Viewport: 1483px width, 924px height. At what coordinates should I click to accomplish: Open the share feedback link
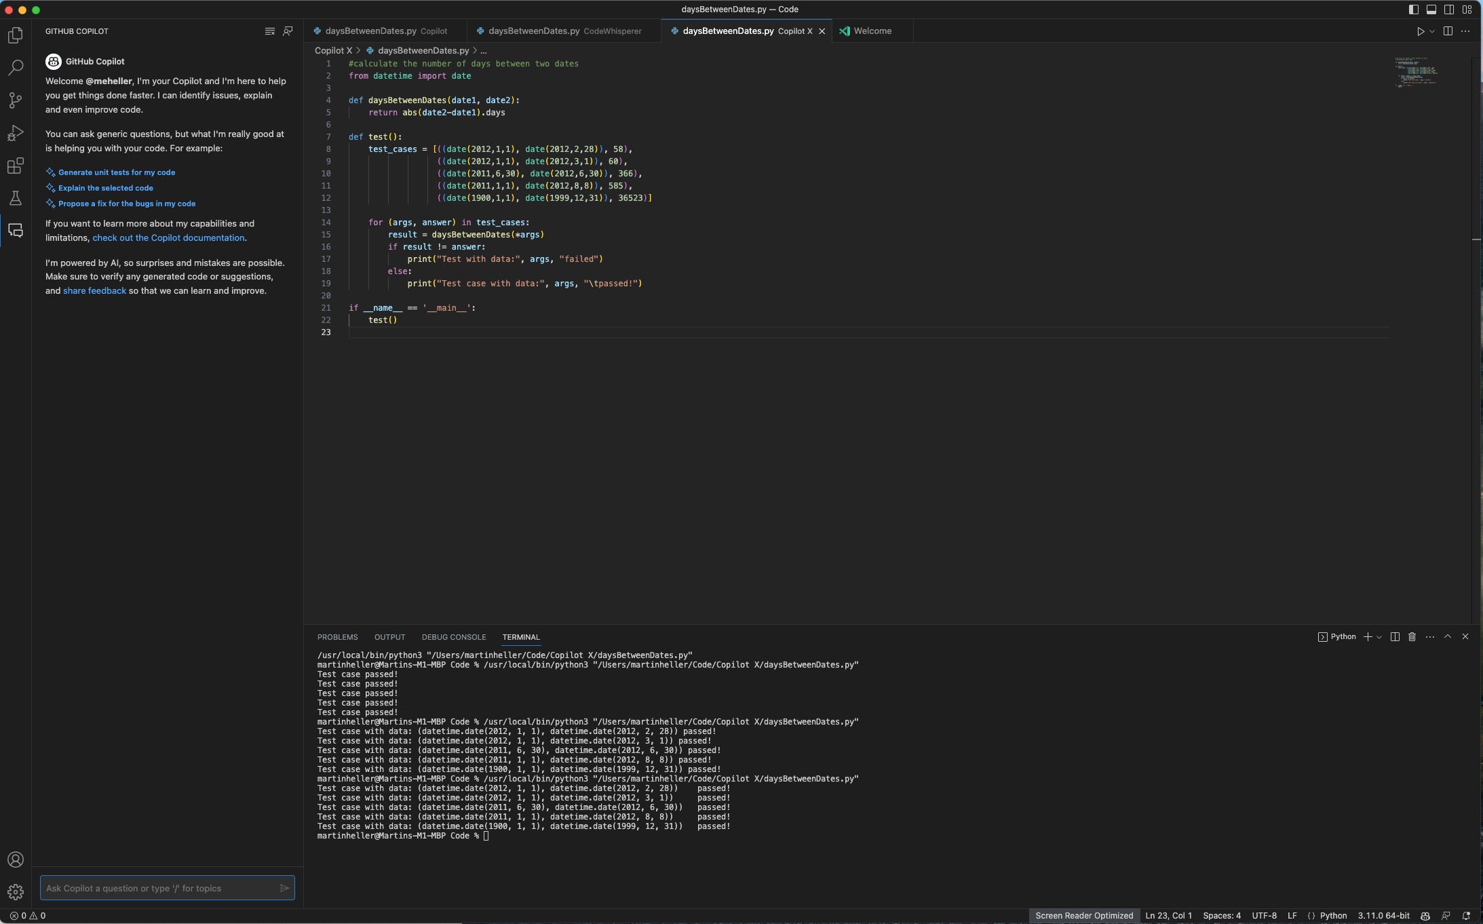pos(94,291)
